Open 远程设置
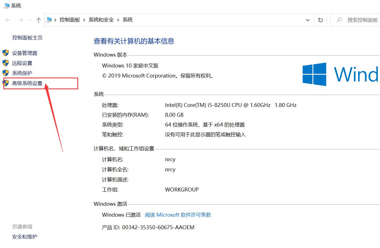380x248 pixels. click(22, 63)
